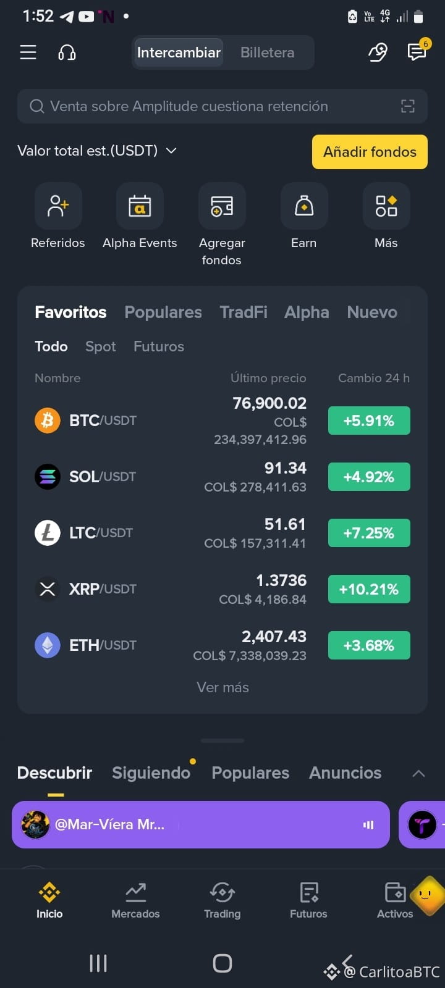The image size is (445, 988).
Task: Switch to Billetera mode toggle
Action: click(x=268, y=52)
